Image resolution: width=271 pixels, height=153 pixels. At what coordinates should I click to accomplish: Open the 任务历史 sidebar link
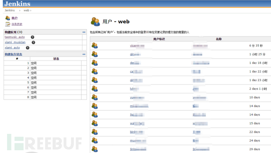(17, 24)
